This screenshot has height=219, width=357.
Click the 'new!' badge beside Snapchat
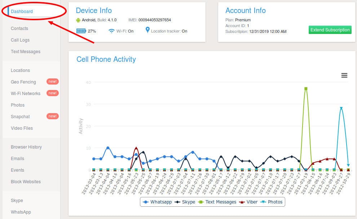click(x=53, y=116)
